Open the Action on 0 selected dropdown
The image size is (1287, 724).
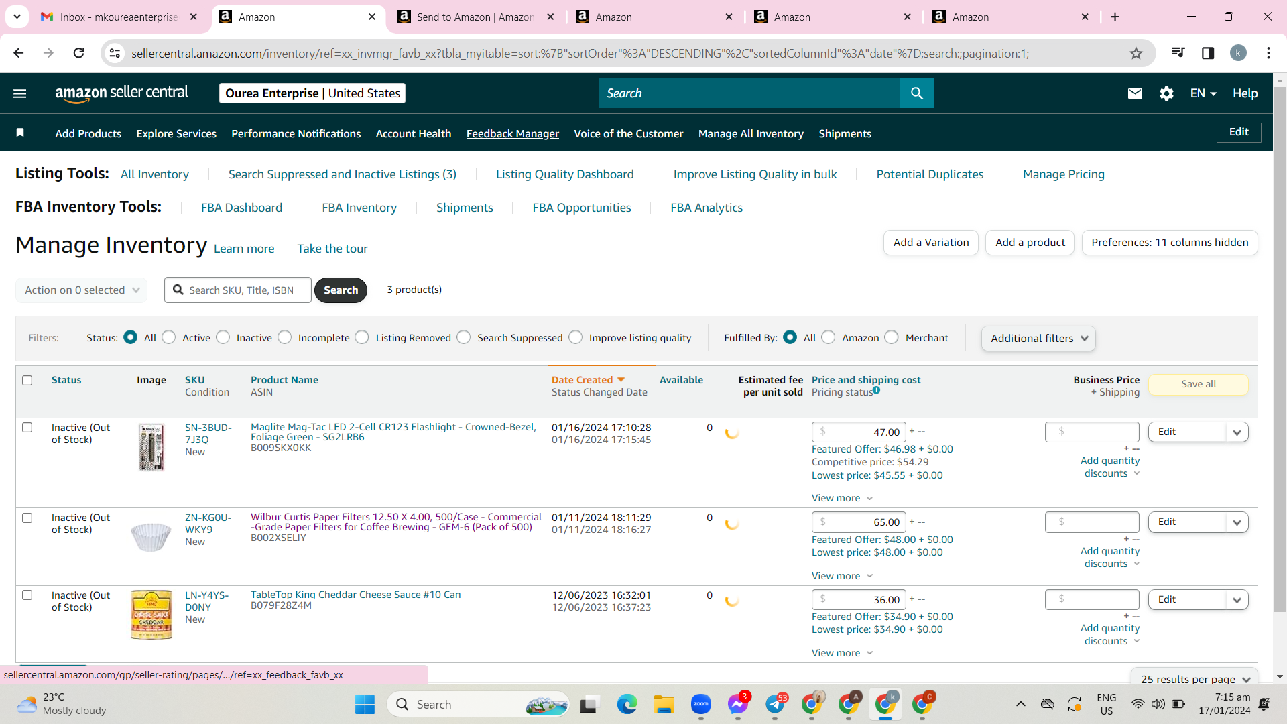click(81, 290)
